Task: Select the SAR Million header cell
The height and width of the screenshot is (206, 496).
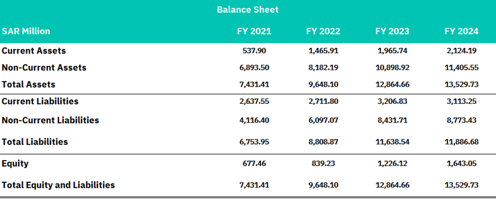Action: pos(26,31)
